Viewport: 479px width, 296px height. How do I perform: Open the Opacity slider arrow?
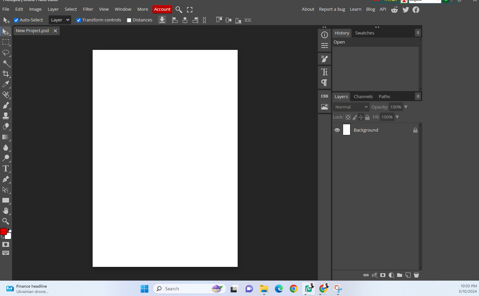pos(406,107)
